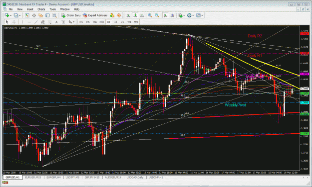Open the View menu

pos(19,9)
